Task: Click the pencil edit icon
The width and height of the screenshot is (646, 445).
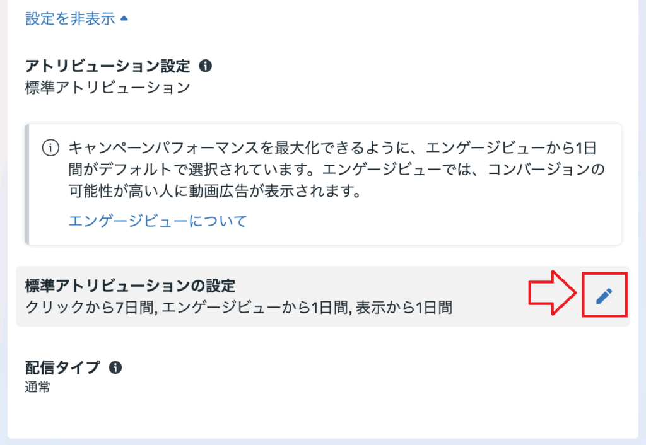Action: point(604,295)
